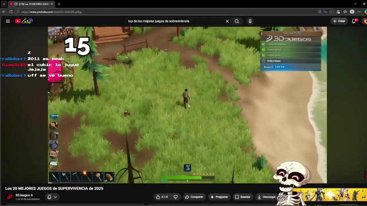367x206 pixels.
Task: Open the favorites list toolbar icon
Action: point(345,12)
